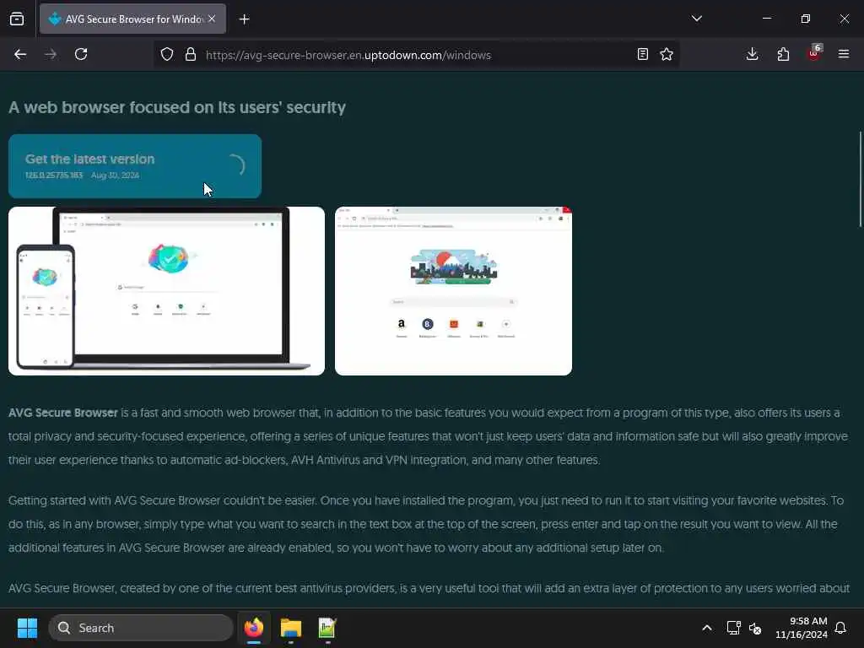Click the vertical page scrollbar
The height and width of the screenshot is (648, 864).
click(860, 179)
